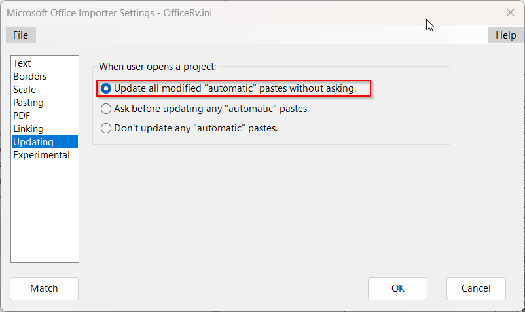Confirm settings with the OK button
The image size is (525, 312).
397,288
